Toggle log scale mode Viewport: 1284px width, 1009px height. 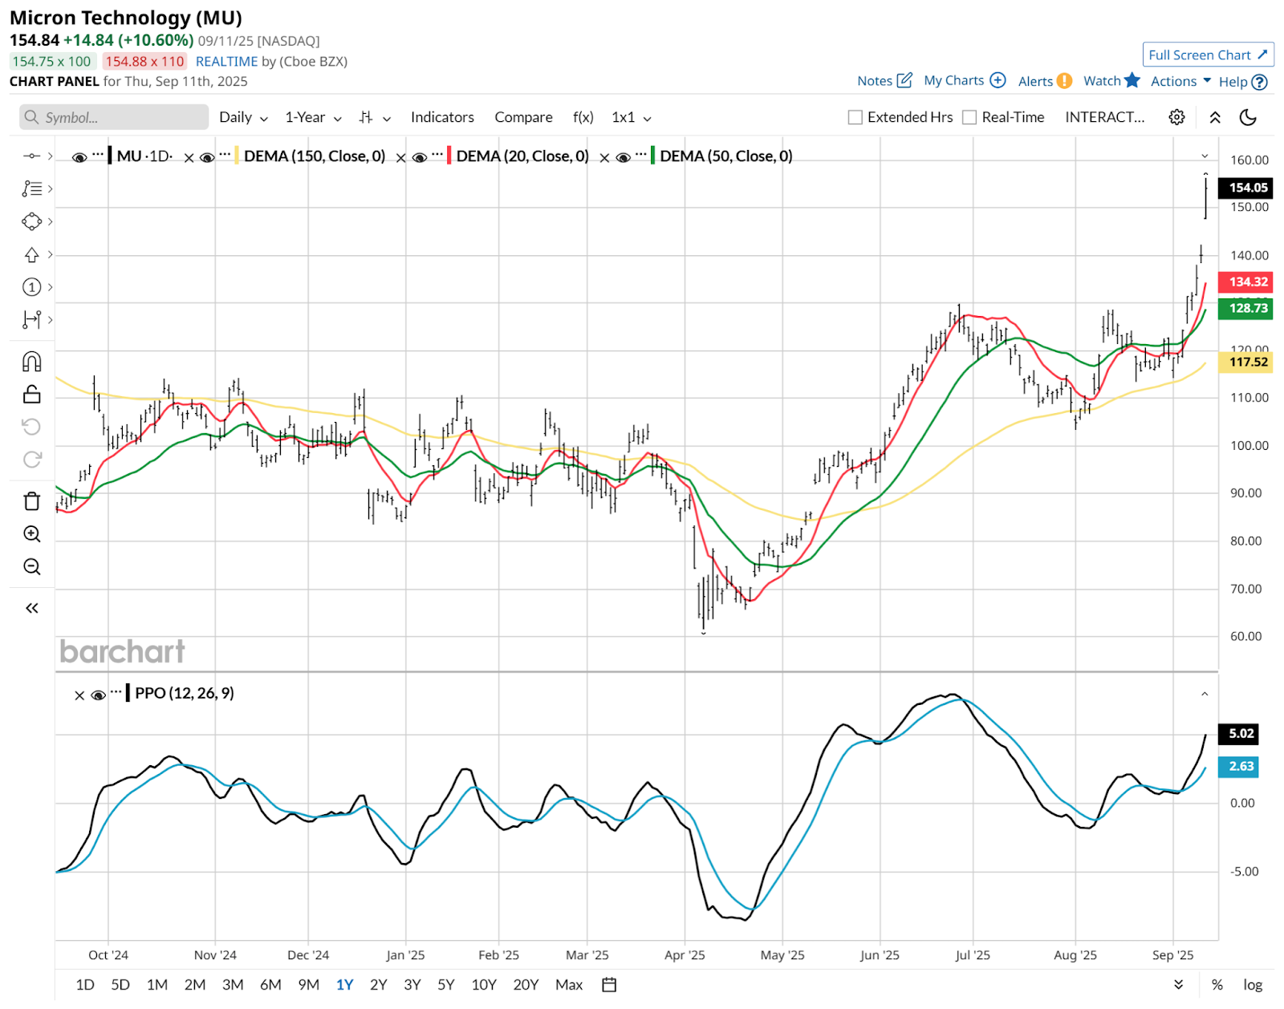pos(1253,985)
